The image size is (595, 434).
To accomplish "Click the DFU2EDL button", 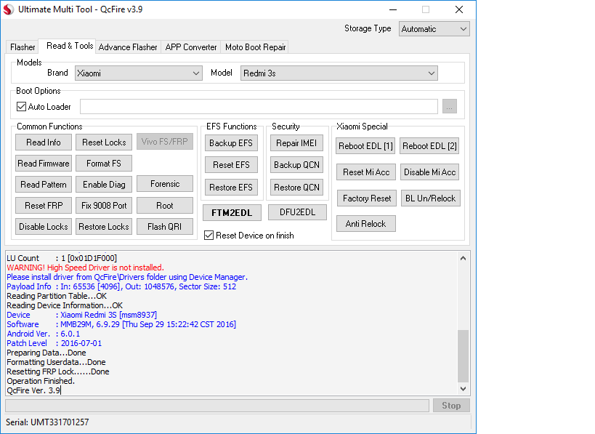I will (x=297, y=212).
